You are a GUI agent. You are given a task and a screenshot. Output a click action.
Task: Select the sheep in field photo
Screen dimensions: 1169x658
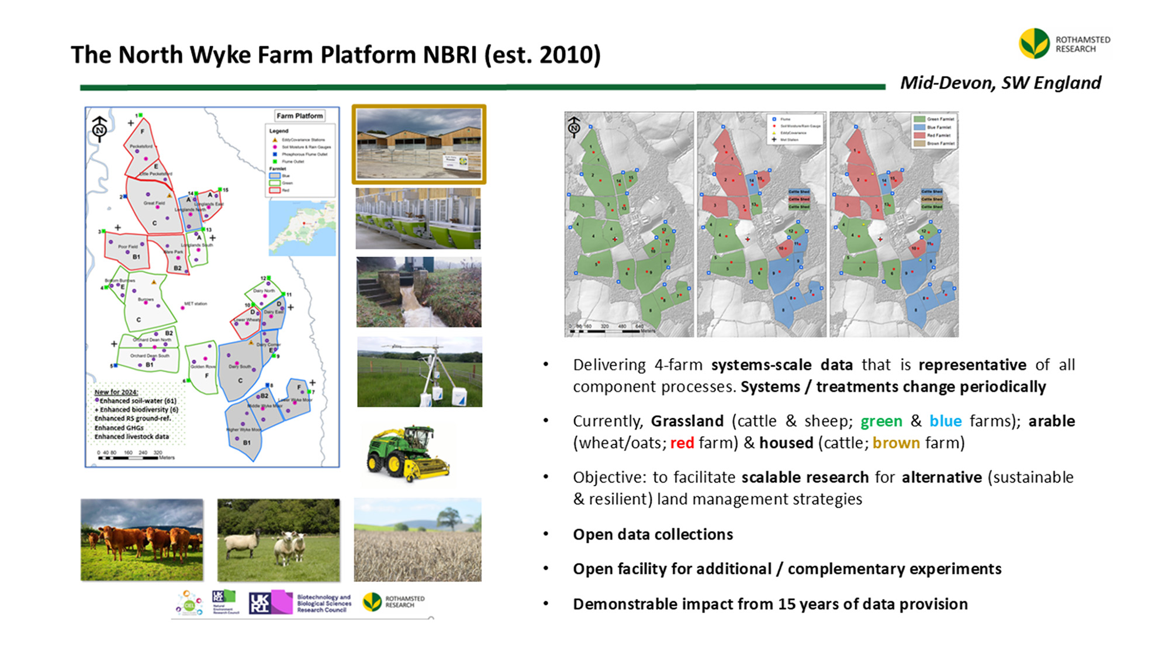(x=278, y=539)
